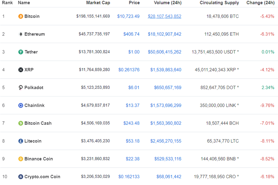278x185 pixels.
Task: Click Litecoin price $53.18
Action: 133,141
